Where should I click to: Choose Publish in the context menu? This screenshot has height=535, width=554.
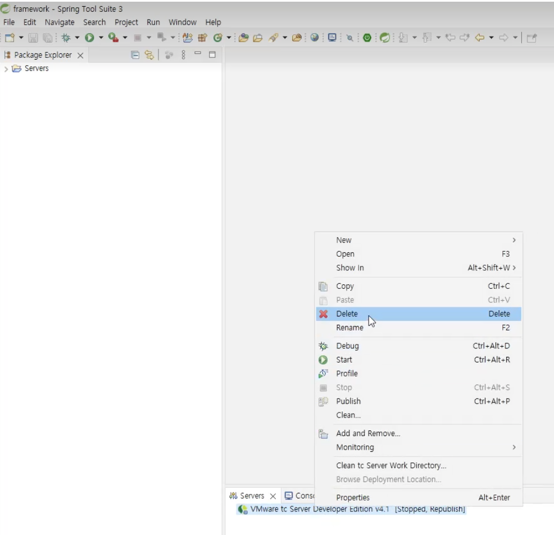pyautogui.click(x=419, y=401)
